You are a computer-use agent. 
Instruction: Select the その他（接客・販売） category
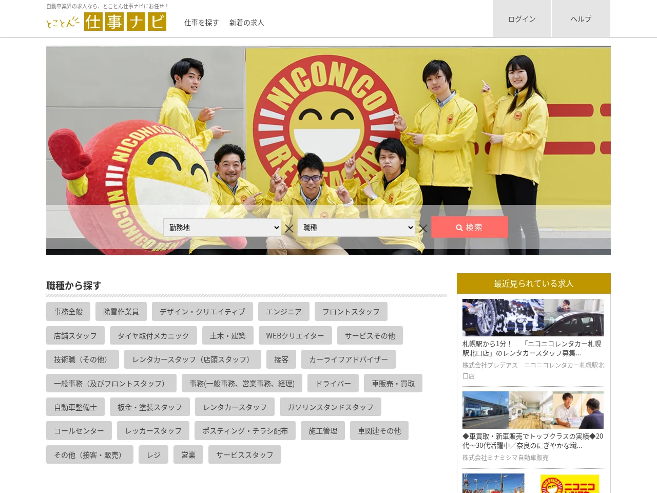click(x=90, y=455)
